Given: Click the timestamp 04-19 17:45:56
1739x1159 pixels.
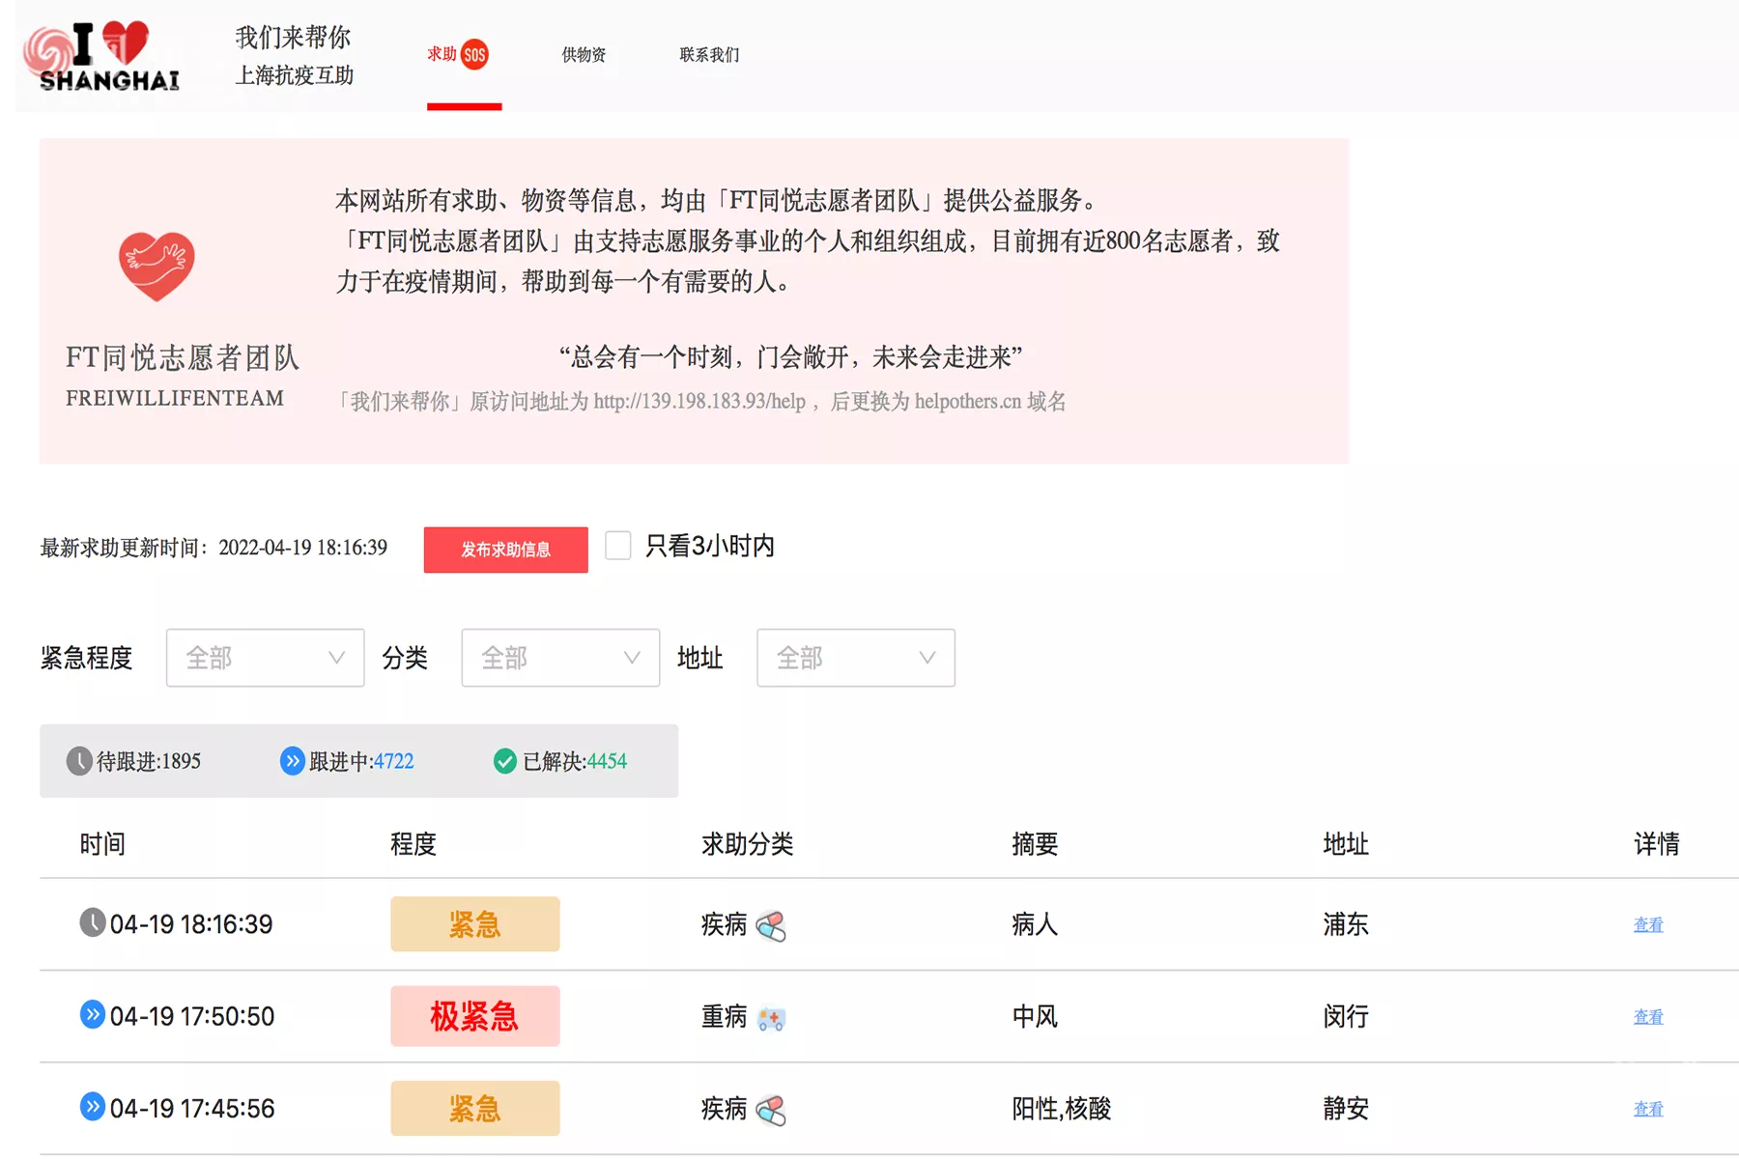Looking at the screenshot, I should click(192, 1108).
